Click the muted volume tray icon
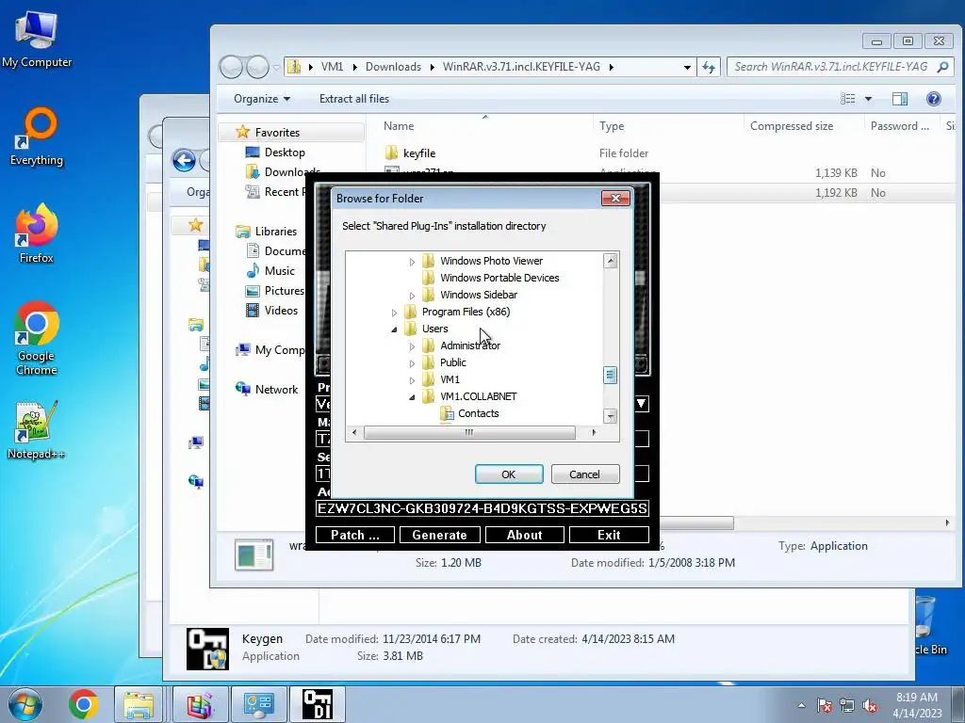This screenshot has width=965, height=723. (x=870, y=706)
